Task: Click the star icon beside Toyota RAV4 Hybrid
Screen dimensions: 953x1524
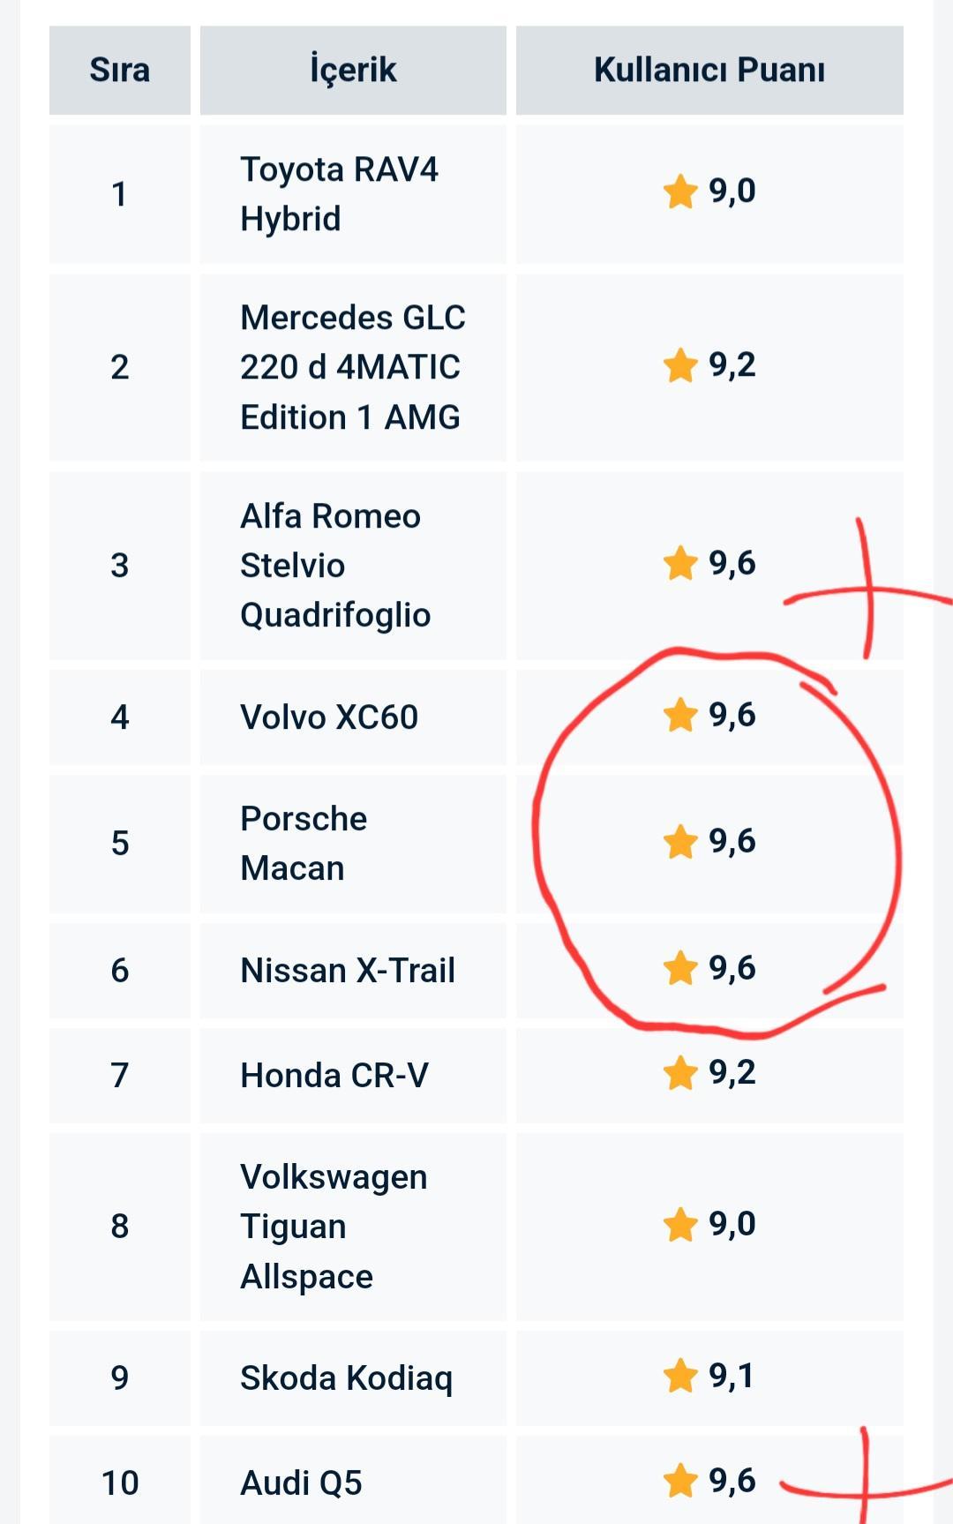Action: pyautogui.click(x=680, y=191)
